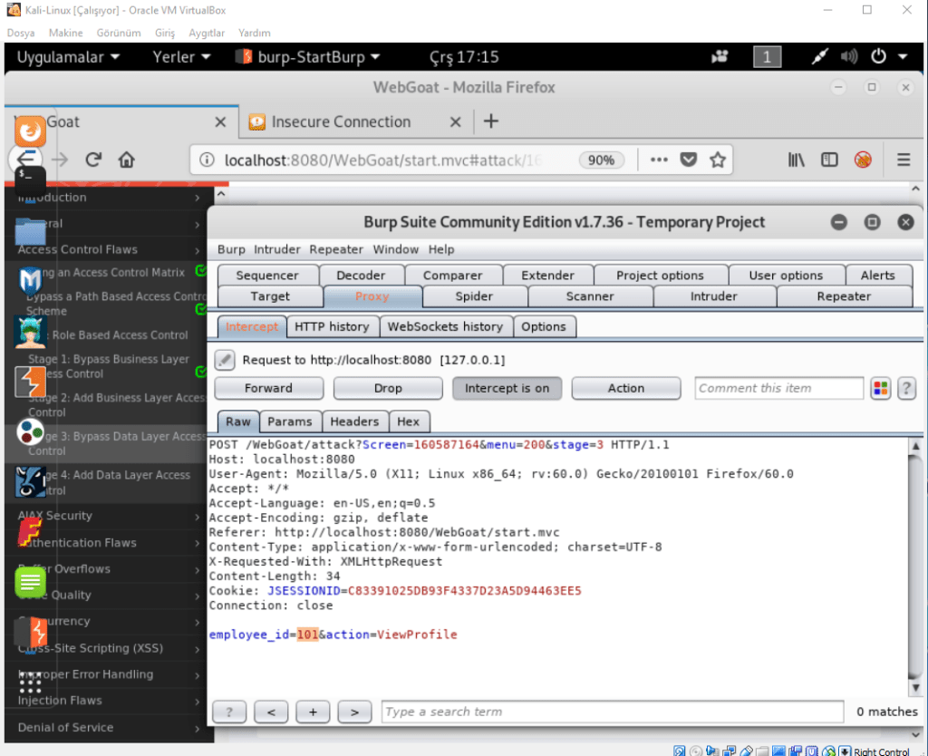Open the Intruder menu in menu bar
Screen dimensions: 928x756
pyautogui.click(x=276, y=249)
